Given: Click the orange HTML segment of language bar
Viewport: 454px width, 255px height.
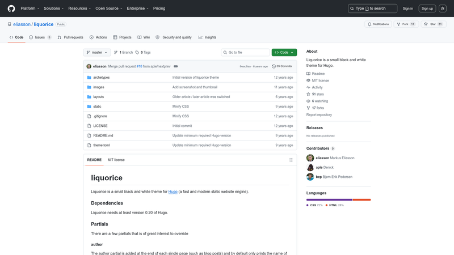Looking at the screenshot, I should point(361,200).
